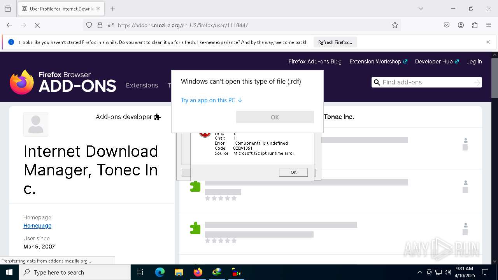Bookmark this page with the star
The image size is (498, 280).
click(x=395, y=25)
